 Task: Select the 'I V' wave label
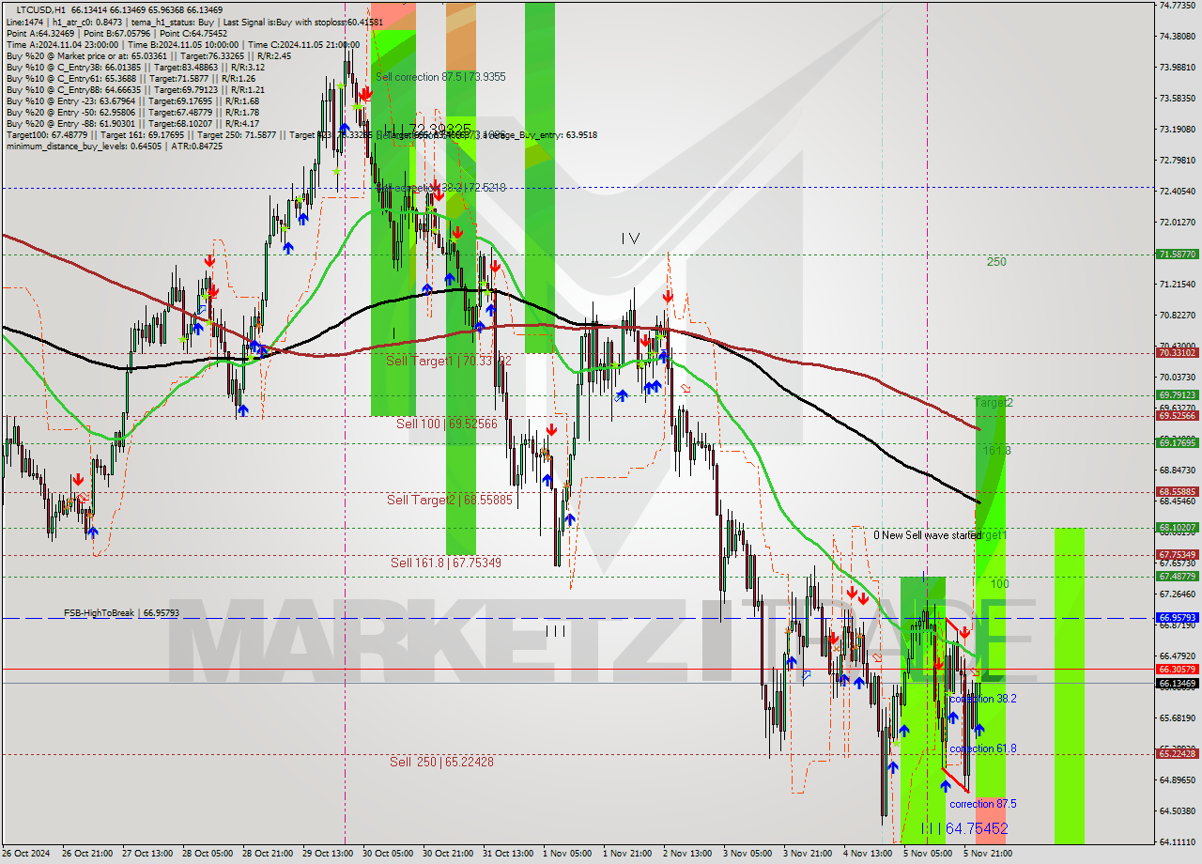coord(630,239)
